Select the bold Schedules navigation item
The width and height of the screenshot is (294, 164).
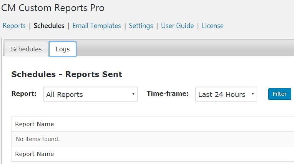(x=49, y=26)
